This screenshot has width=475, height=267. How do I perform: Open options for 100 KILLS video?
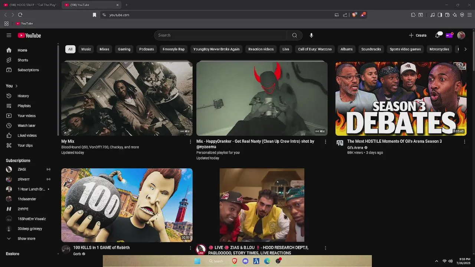190,248
